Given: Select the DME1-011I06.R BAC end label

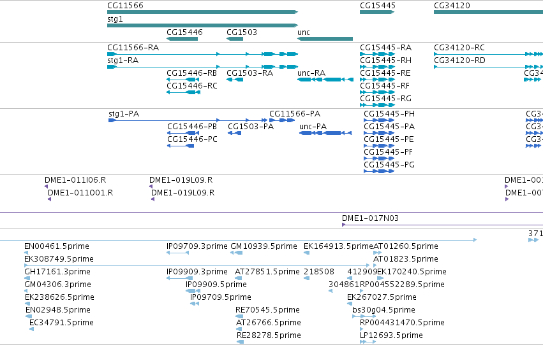Looking at the screenshot, I should click(x=75, y=180).
